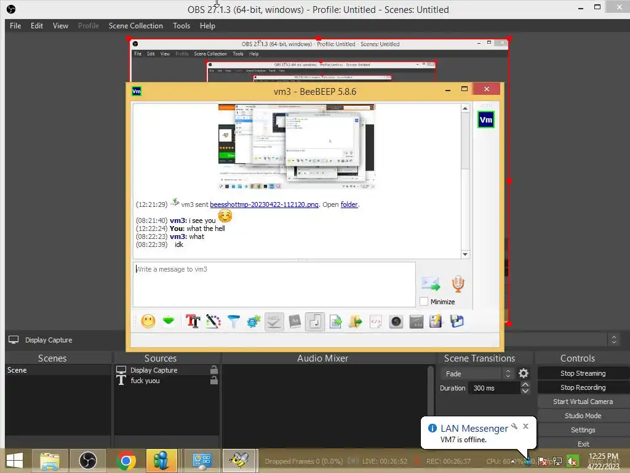Click the BeeBEEP bee taskbar icon
The image size is (630, 473).
tap(239, 461)
